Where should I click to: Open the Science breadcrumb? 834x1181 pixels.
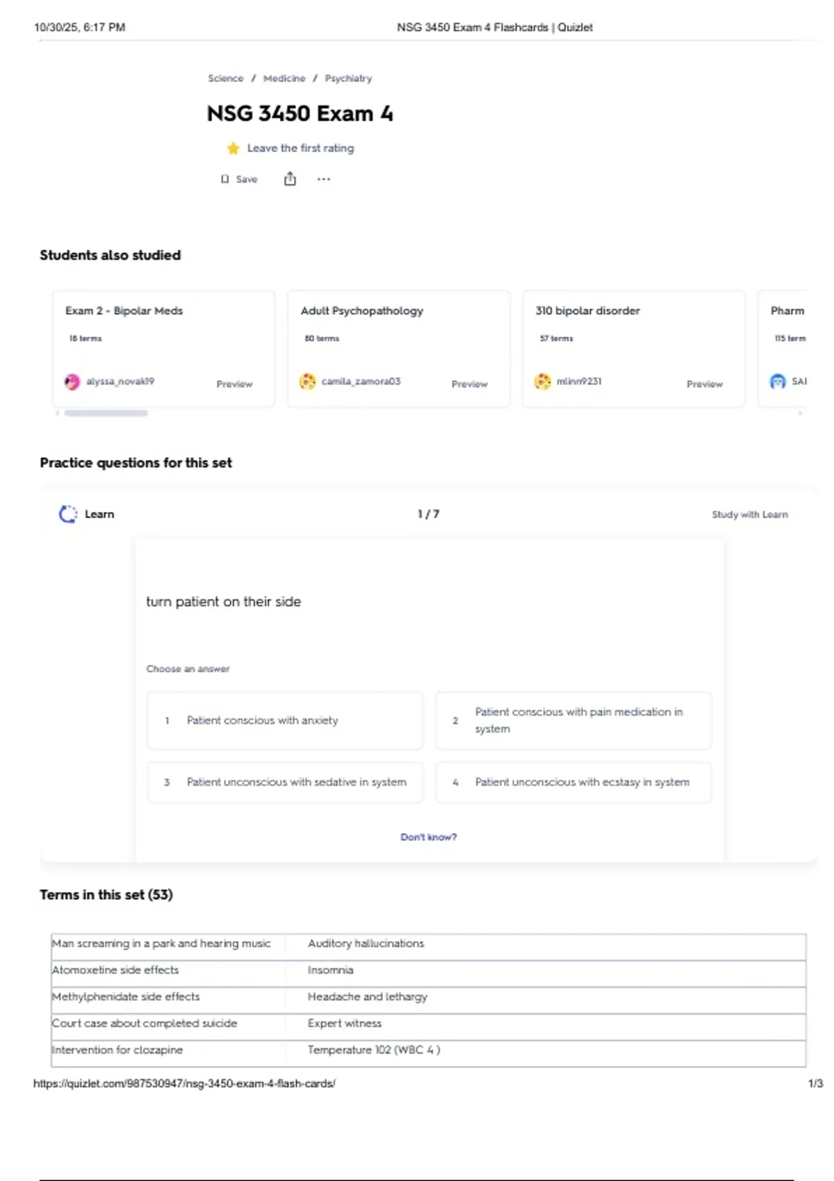226,79
